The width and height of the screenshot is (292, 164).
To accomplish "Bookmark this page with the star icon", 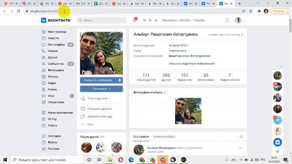I will click(250, 11).
